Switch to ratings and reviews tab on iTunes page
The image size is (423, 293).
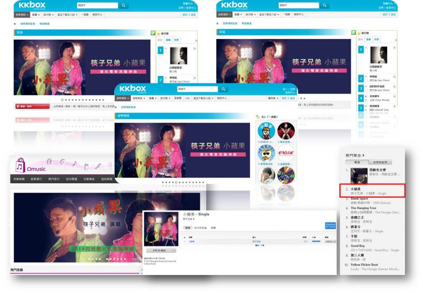pyautogui.click(x=200, y=228)
